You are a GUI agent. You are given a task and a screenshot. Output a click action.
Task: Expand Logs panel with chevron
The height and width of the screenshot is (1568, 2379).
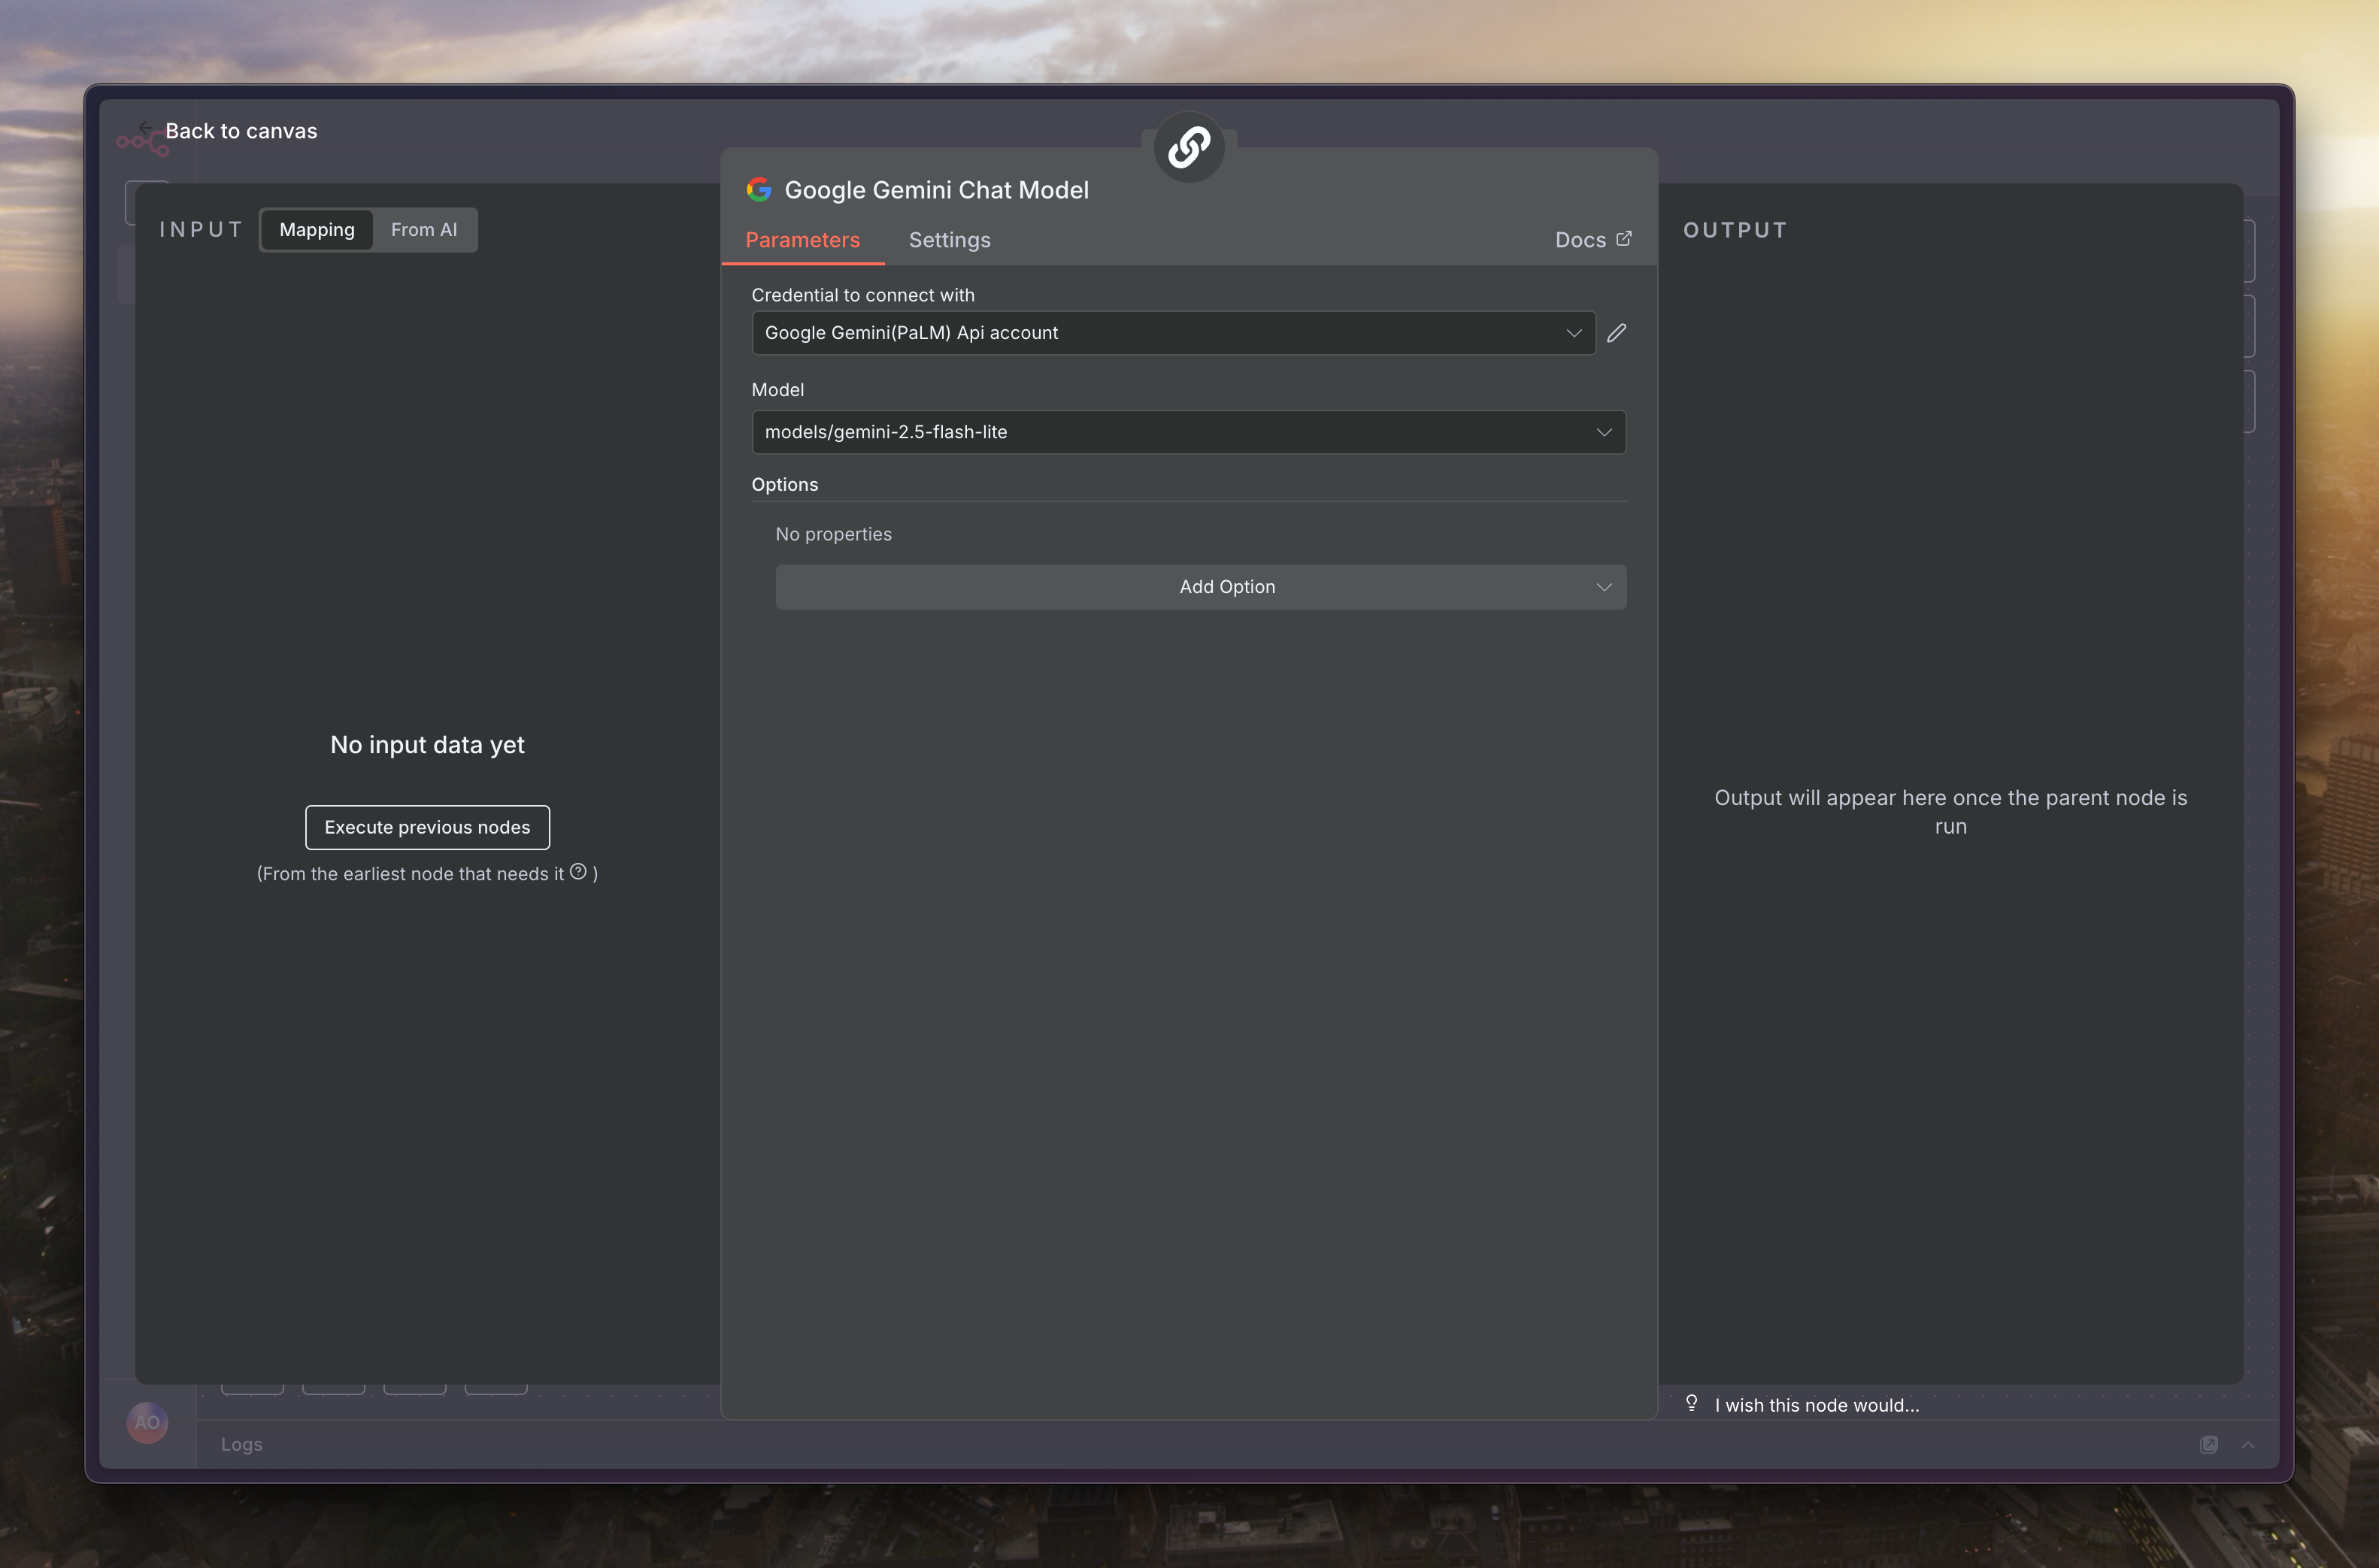coord(2247,1444)
